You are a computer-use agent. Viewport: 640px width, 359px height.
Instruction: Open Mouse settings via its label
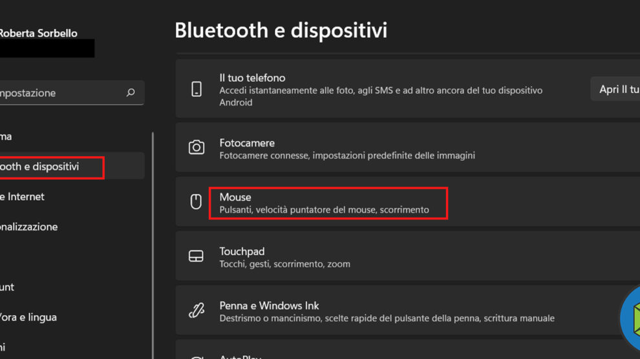235,197
